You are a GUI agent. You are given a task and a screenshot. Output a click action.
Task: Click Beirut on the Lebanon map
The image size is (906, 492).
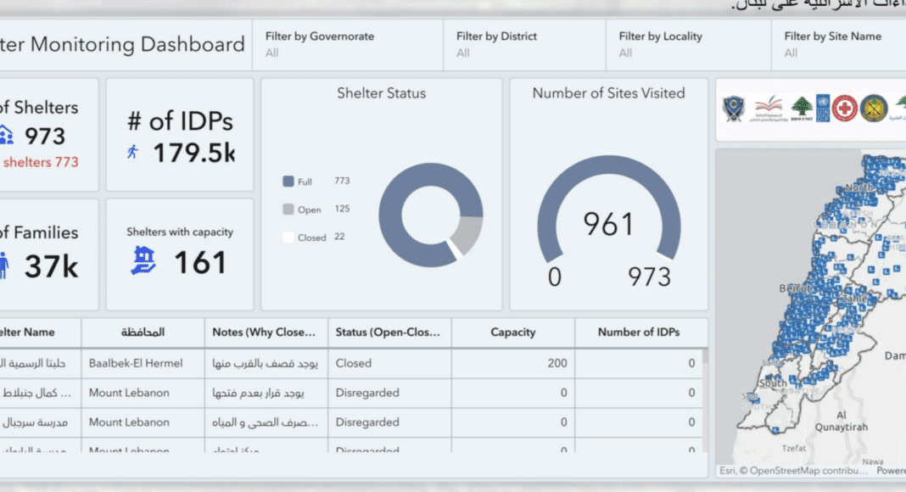(786, 289)
